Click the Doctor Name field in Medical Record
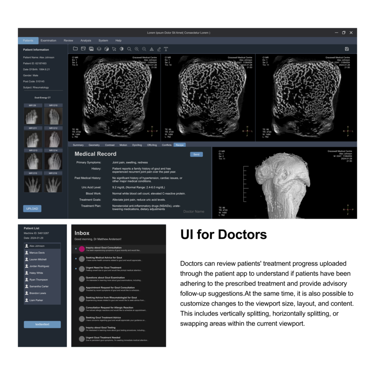 click(194, 211)
